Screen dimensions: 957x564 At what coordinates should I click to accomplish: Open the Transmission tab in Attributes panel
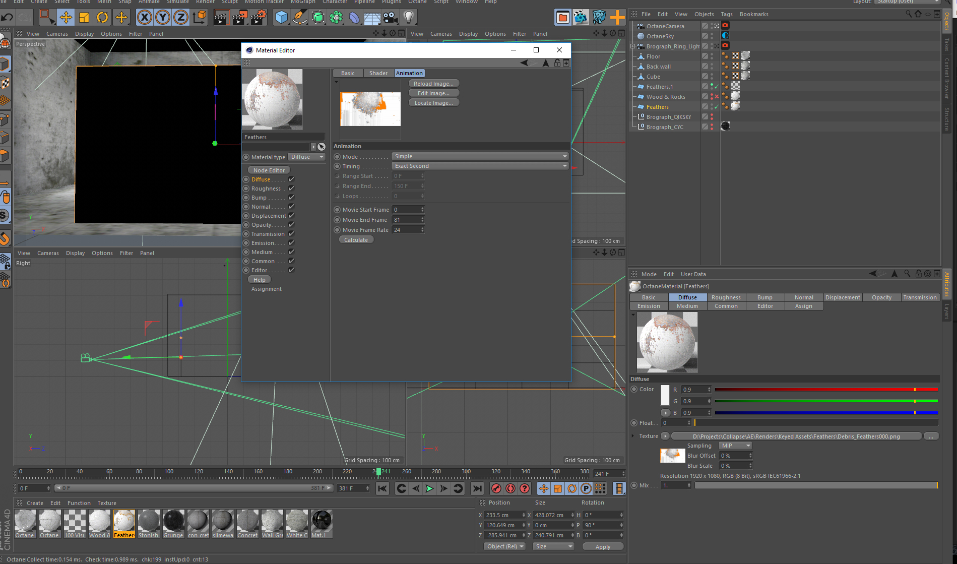(920, 297)
